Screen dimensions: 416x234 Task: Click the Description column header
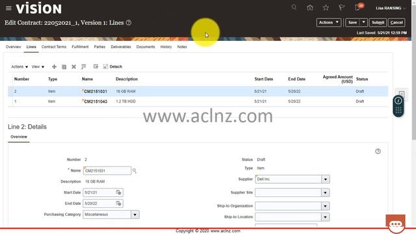tap(127, 79)
